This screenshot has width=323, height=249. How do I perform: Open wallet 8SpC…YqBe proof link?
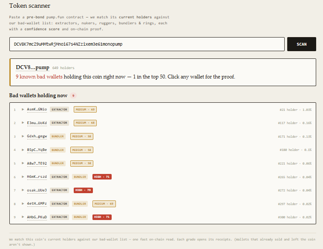37,150
